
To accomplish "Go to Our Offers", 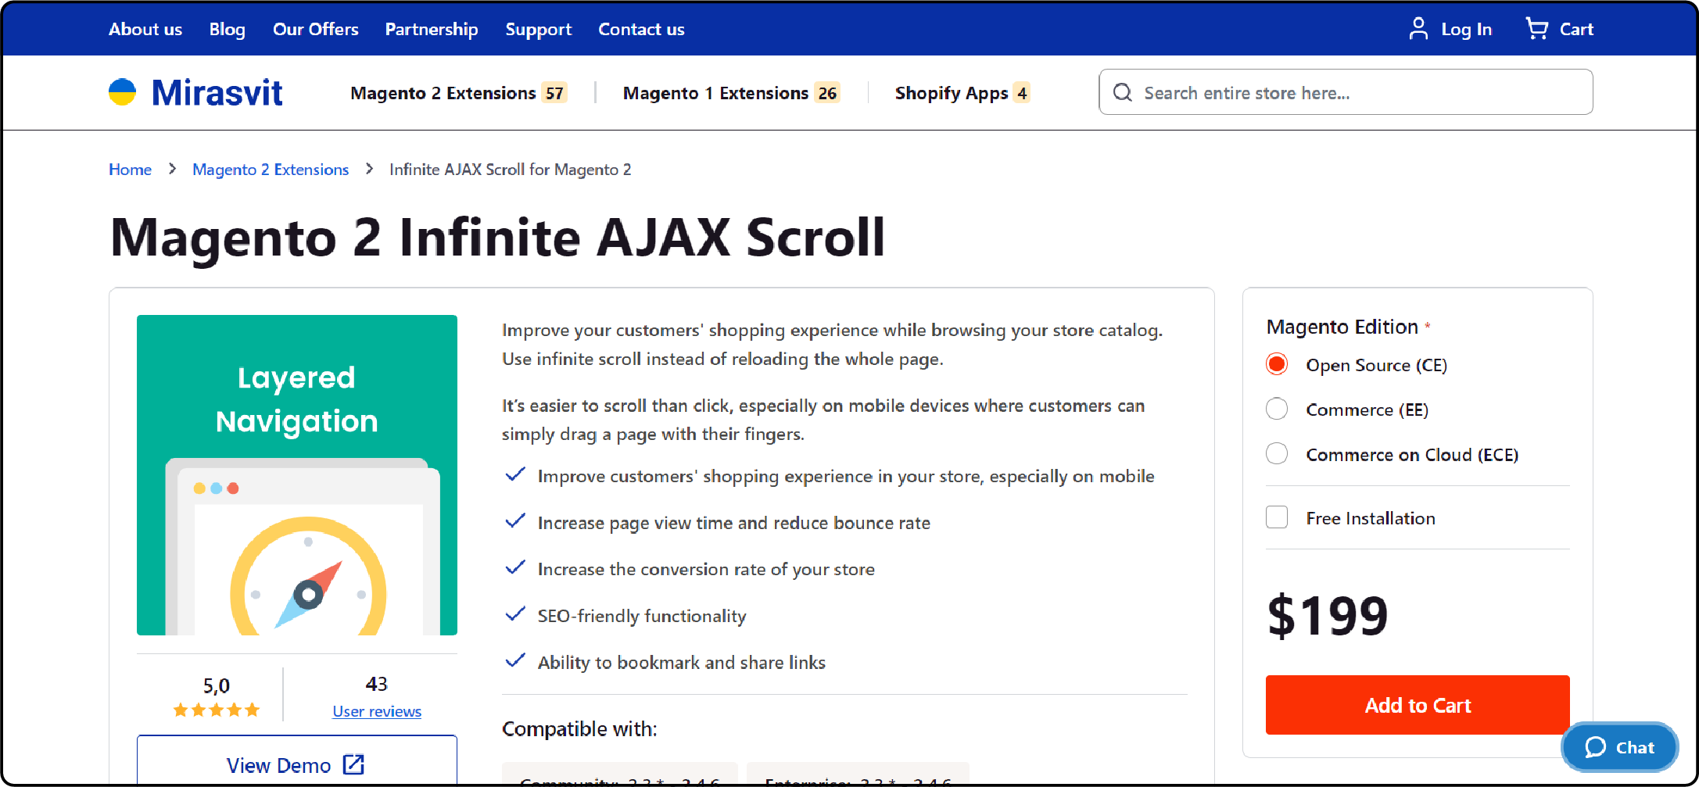I will tap(316, 29).
